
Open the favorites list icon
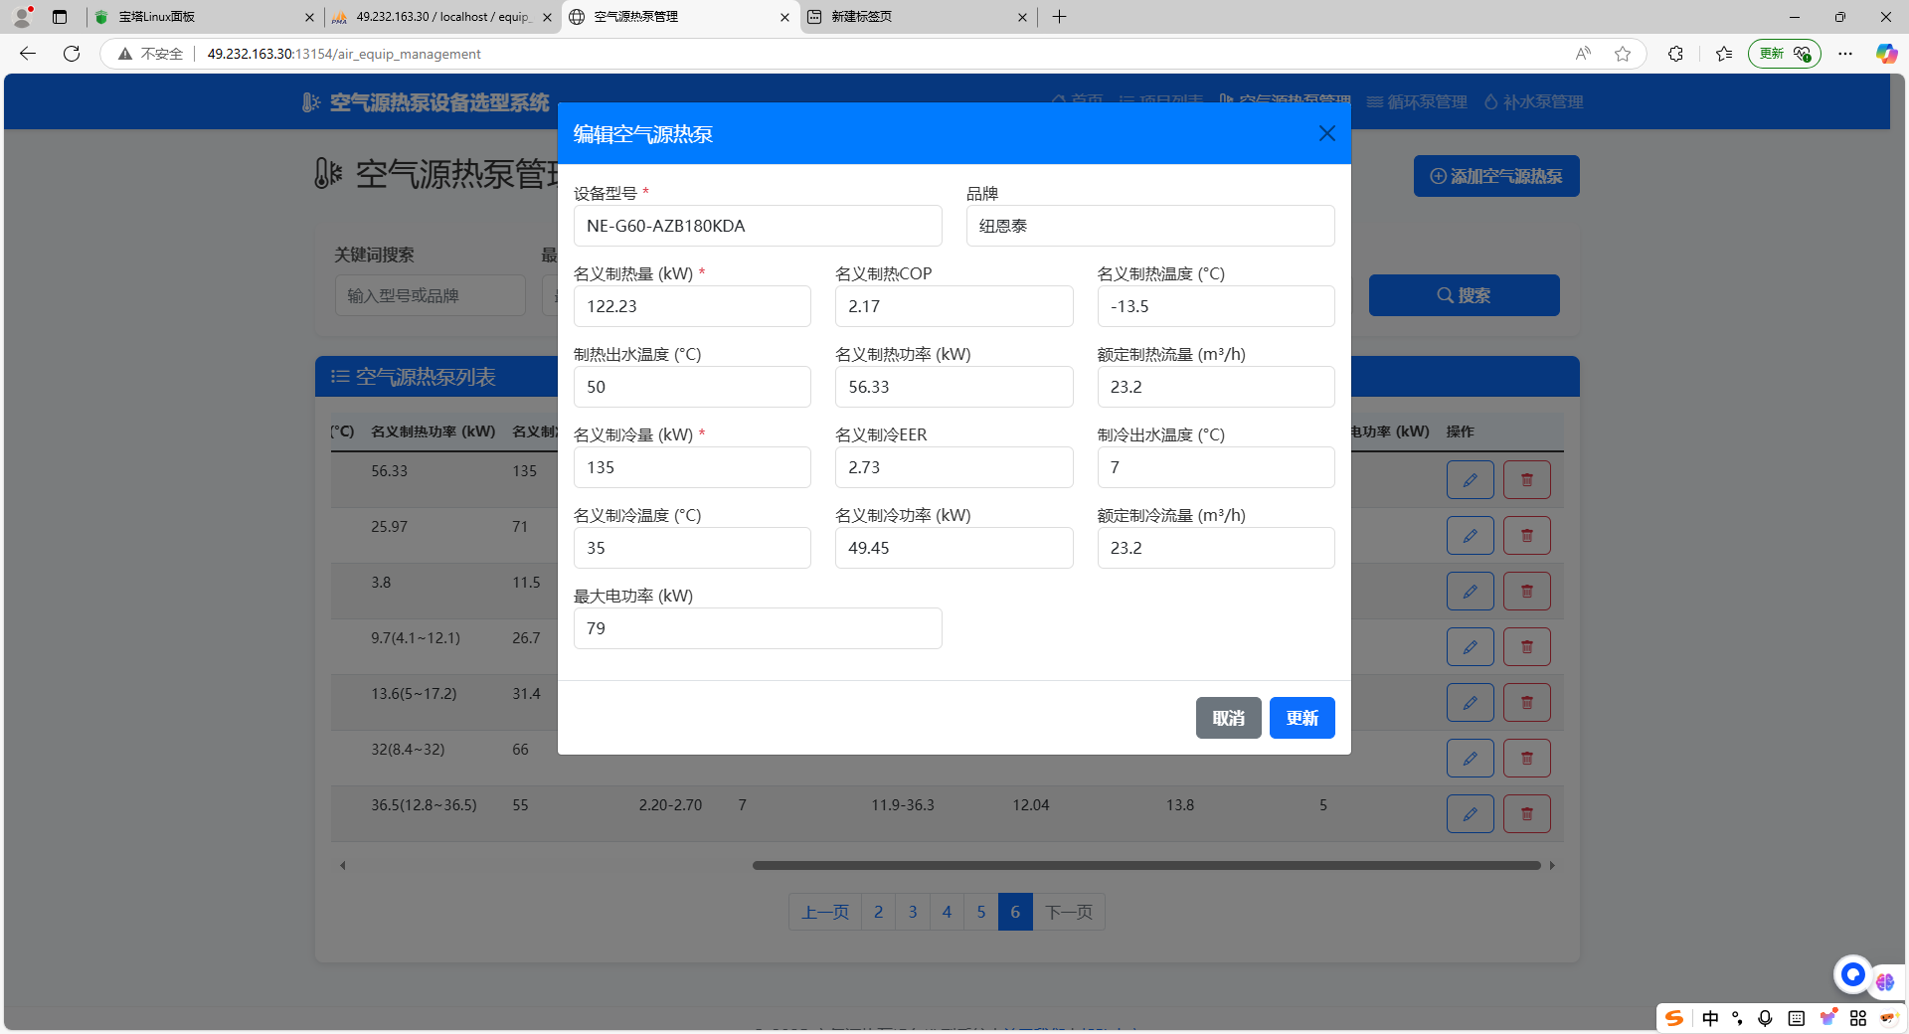click(1724, 54)
